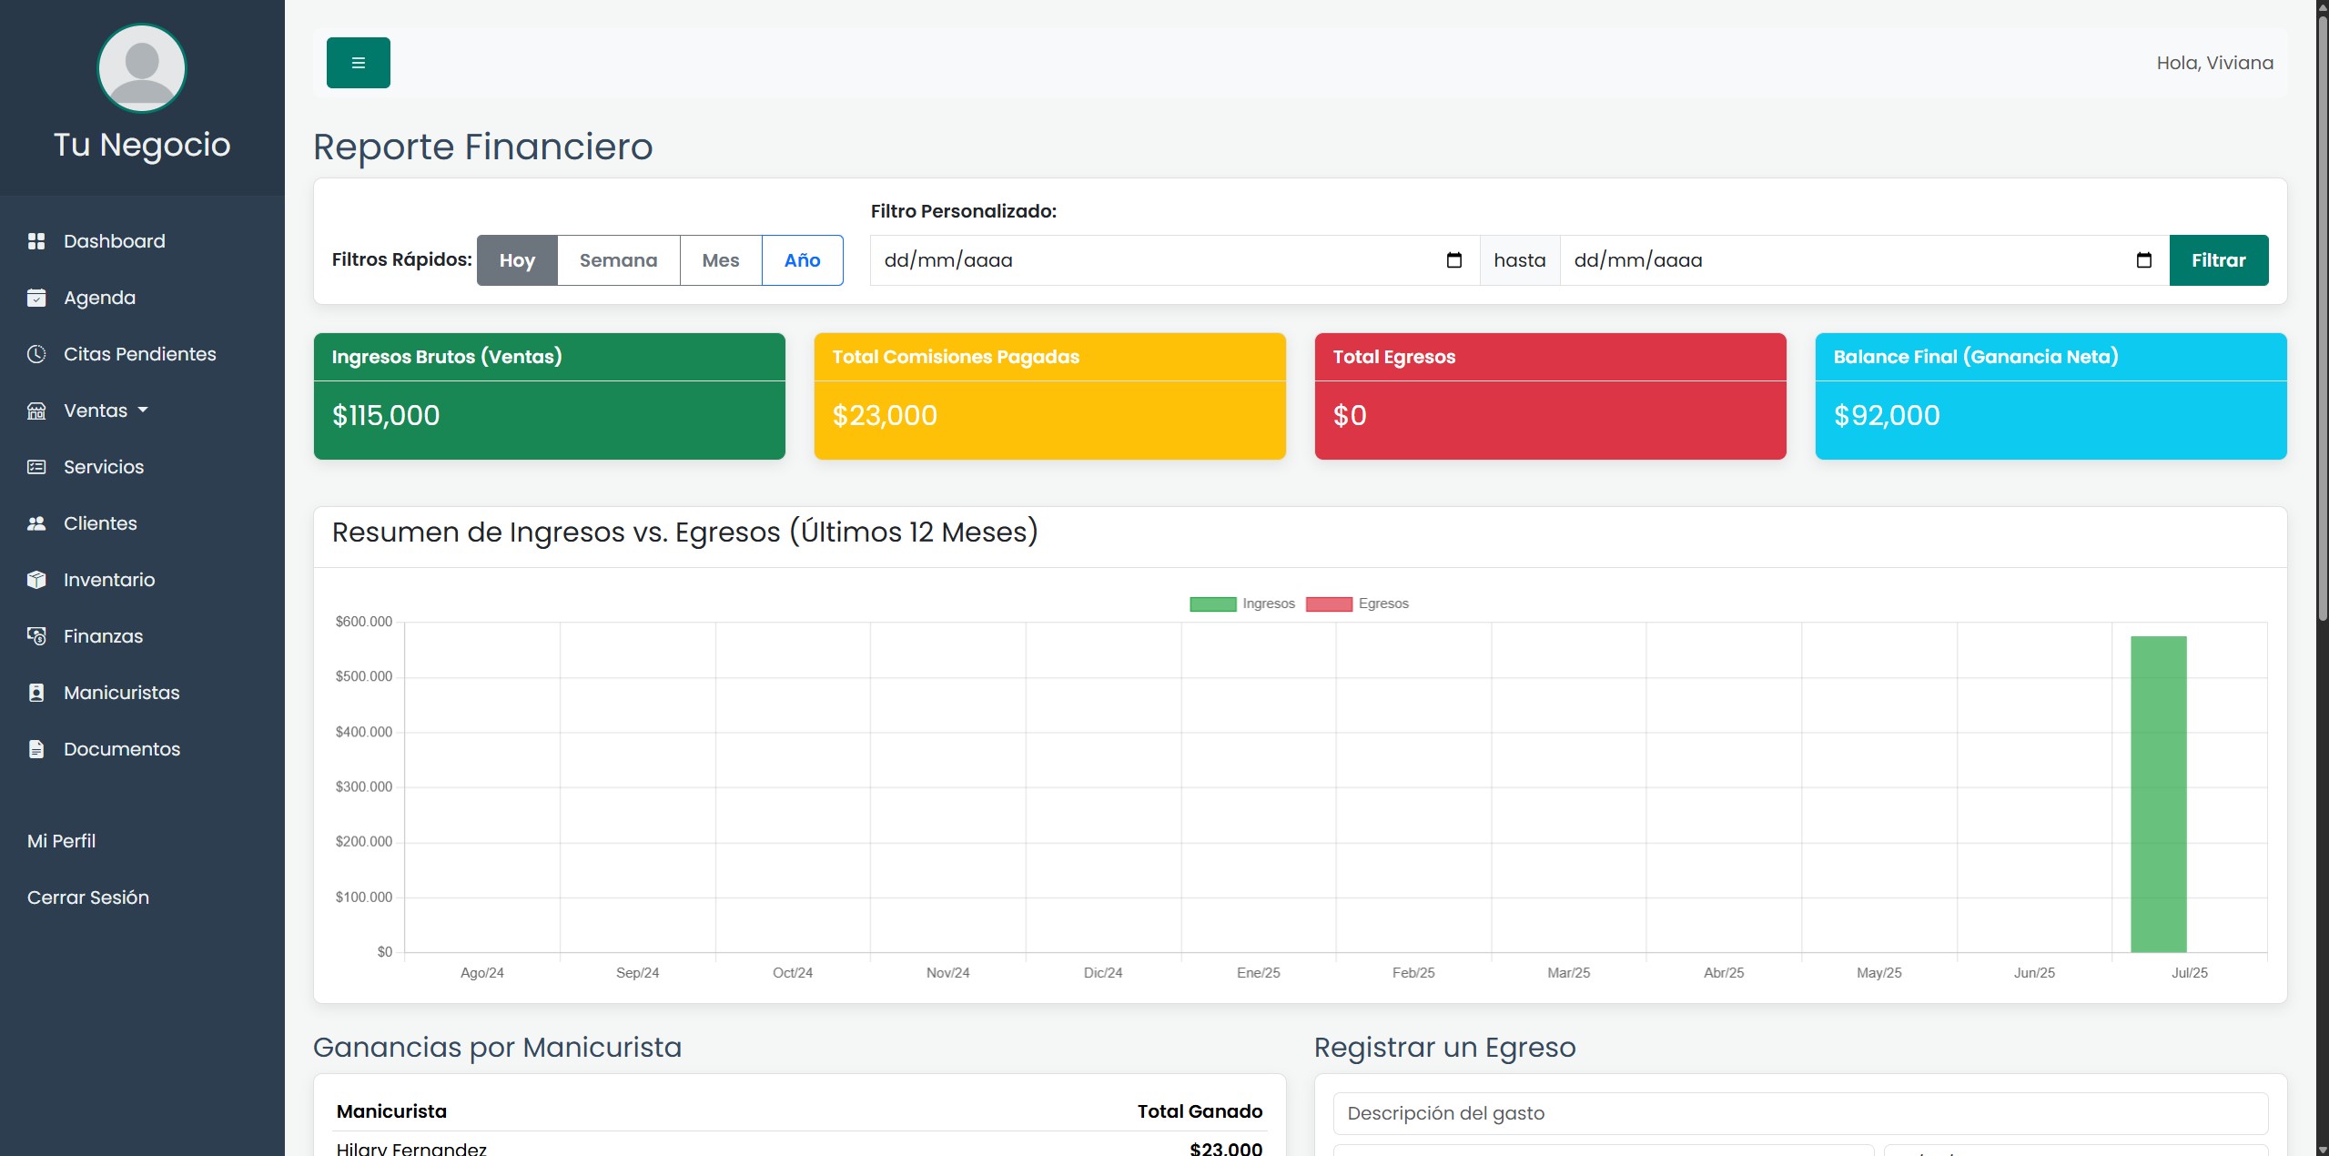Click the Ingresos Brutos $115,000 value
The height and width of the screenshot is (1156, 2329).
386,415
